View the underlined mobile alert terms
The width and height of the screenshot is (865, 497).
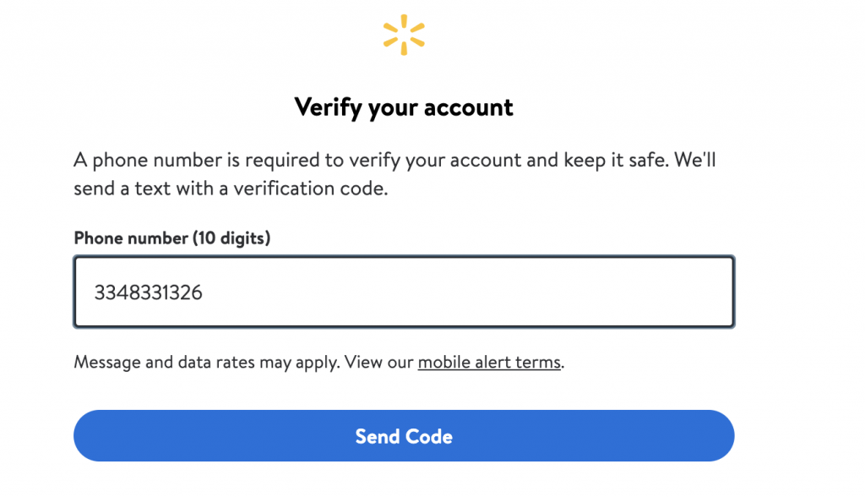click(489, 363)
